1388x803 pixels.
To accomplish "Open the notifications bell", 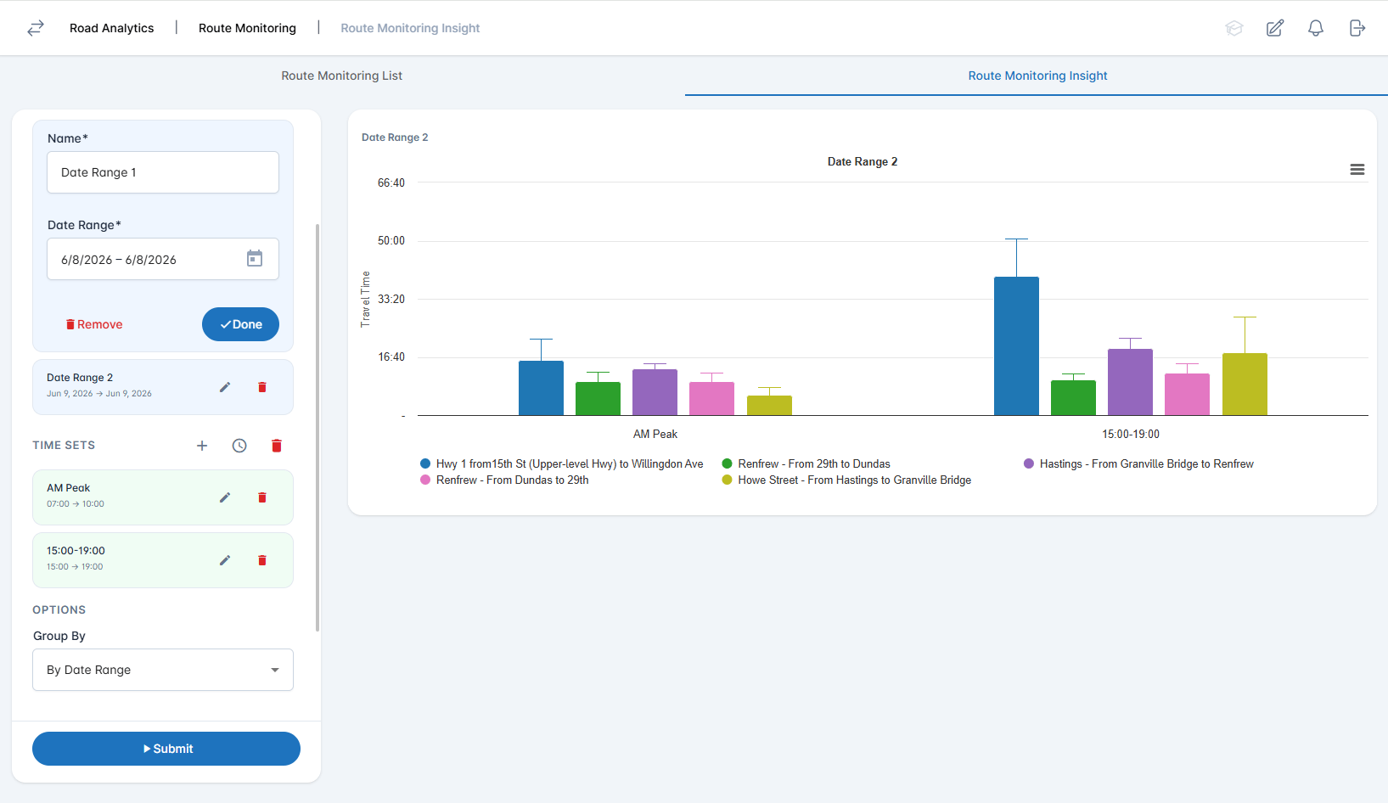I will [1316, 28].
